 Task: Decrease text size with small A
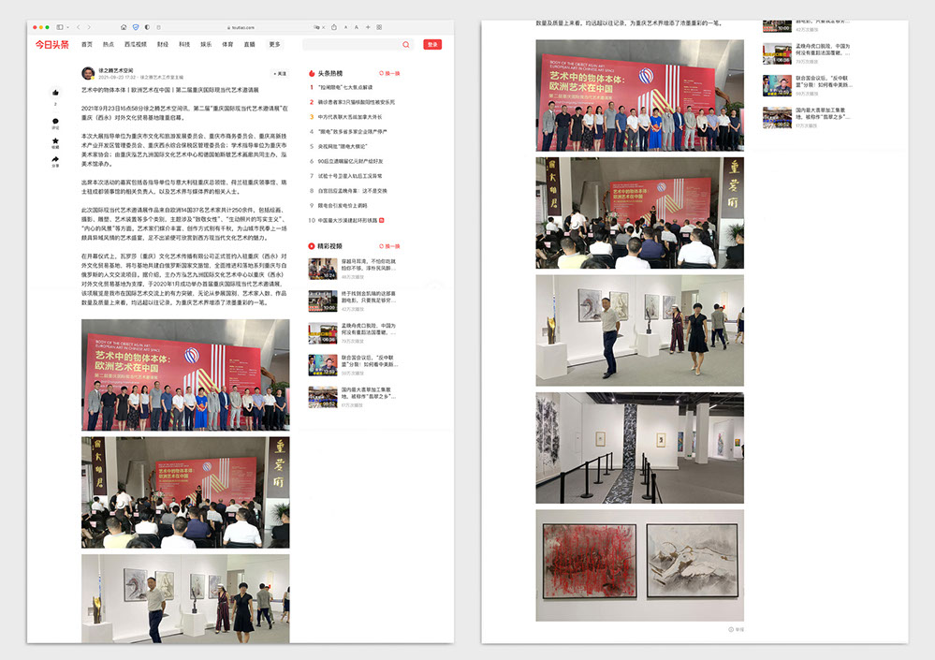(x=345, y=27)
